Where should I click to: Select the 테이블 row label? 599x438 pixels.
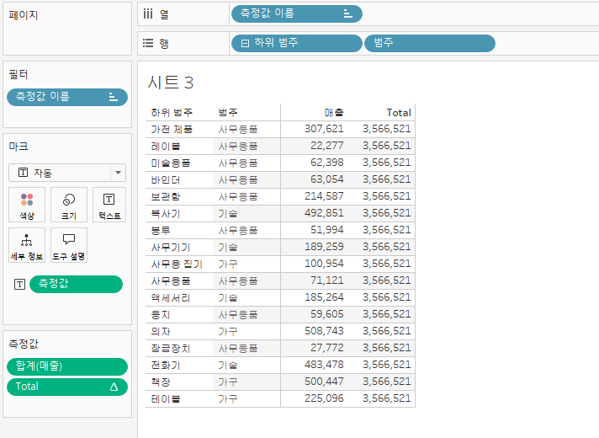[166, 398]
